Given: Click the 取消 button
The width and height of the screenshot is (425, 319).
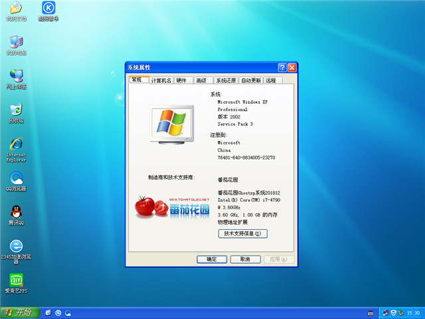Looking at the screenshot, I should point(245,259).
